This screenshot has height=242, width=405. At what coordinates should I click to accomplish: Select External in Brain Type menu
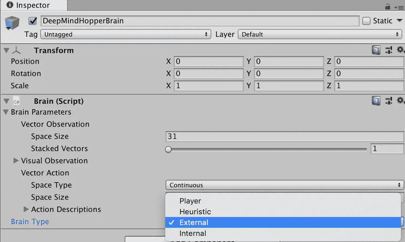pos(283,222)
